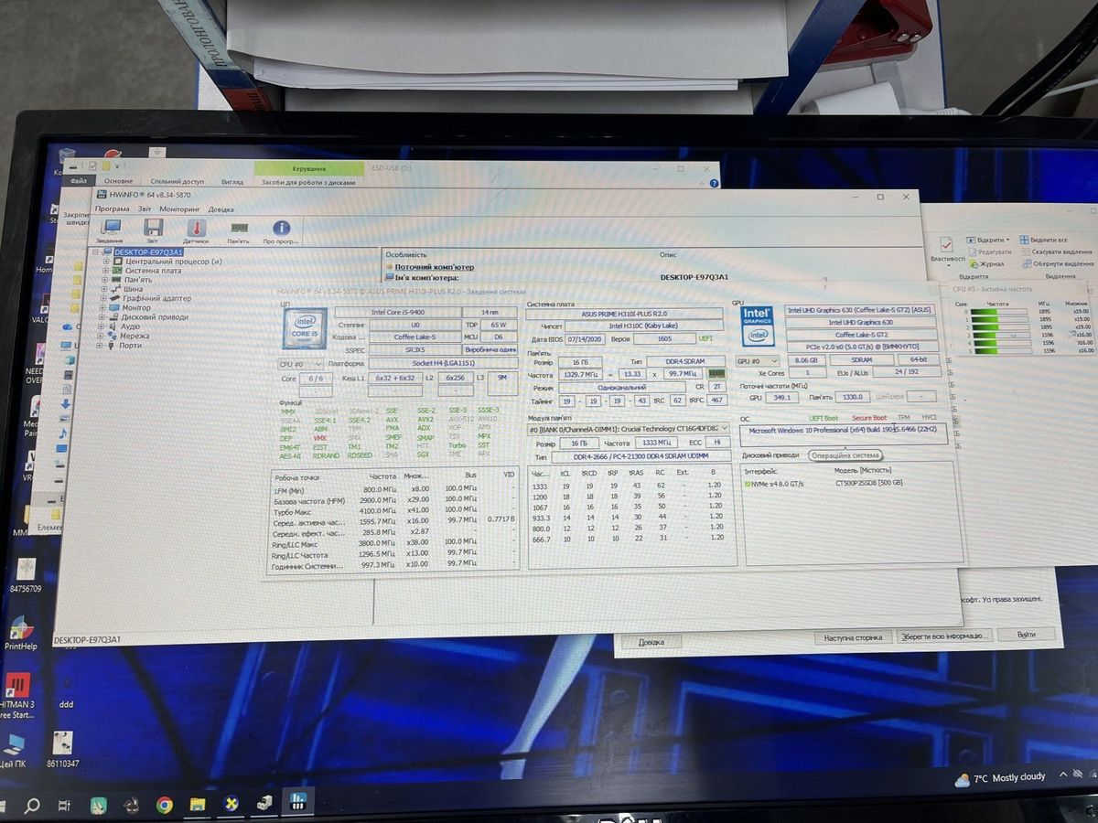Click the Пам'ять memory chip toolbar icon

tap(239, 231)
